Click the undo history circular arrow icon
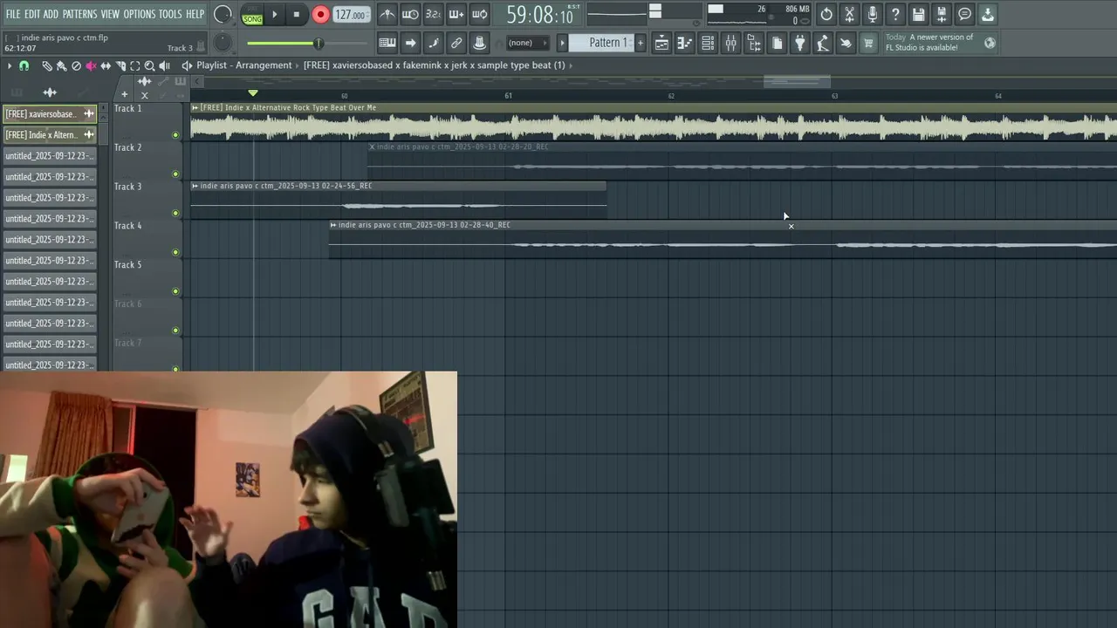The height and width of the screenshot is (628, 1117). pos(826,15)
